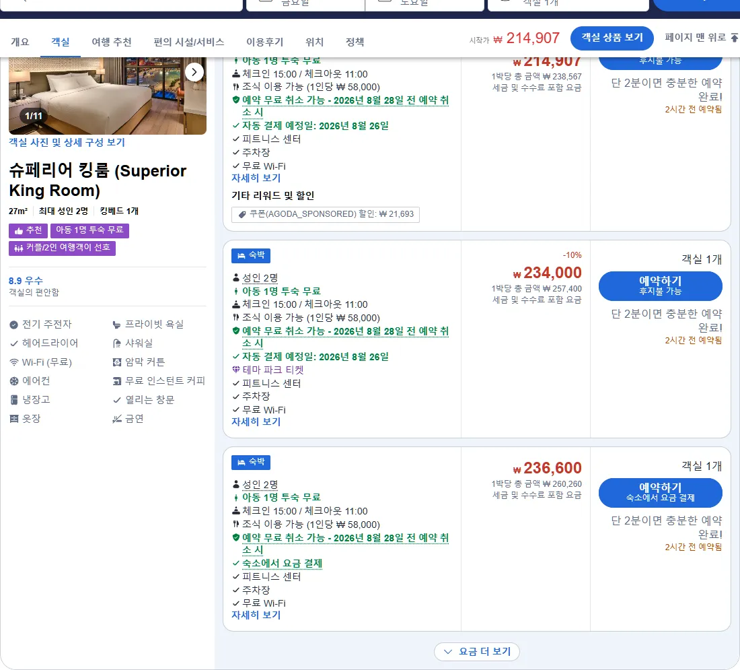Image resolution: width=740 pixels, height=670 pixels.
Task: Click the 열리는 창문 check icon
Action: (x=116, y=400)
